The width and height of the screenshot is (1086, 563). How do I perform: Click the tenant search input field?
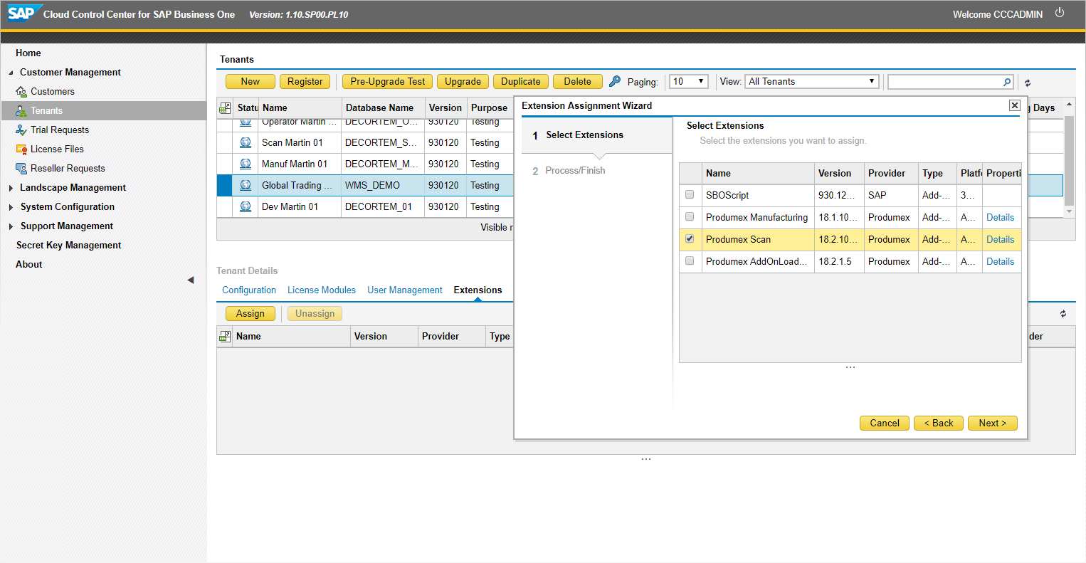click(x=945, y=82)
